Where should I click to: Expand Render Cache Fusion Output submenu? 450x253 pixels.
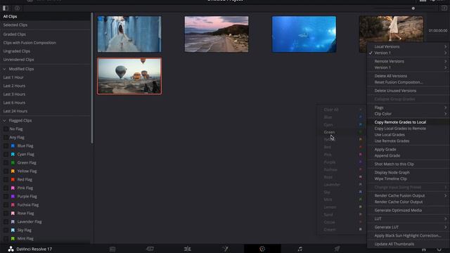coord(445,195)
